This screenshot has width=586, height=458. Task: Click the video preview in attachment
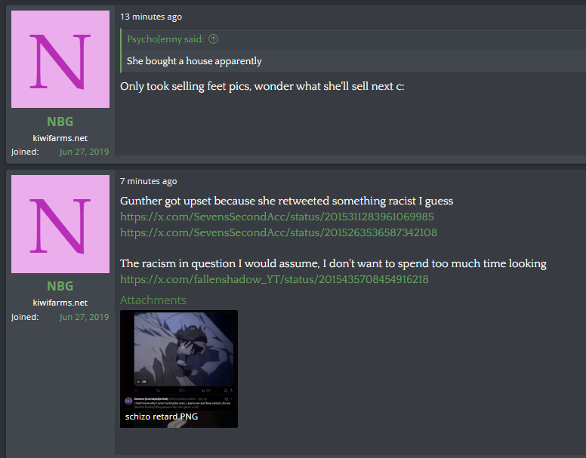tap(184, 349)
